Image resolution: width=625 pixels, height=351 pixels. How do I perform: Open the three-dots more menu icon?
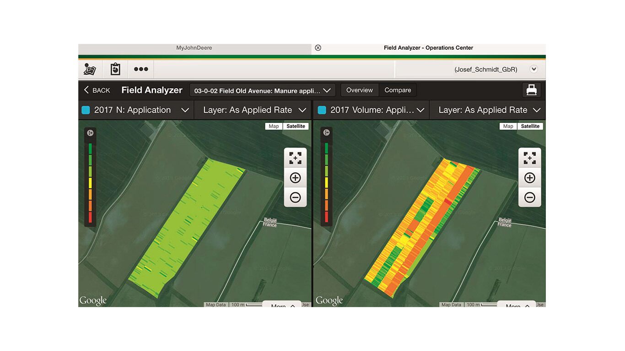click(x=141, y=69)
